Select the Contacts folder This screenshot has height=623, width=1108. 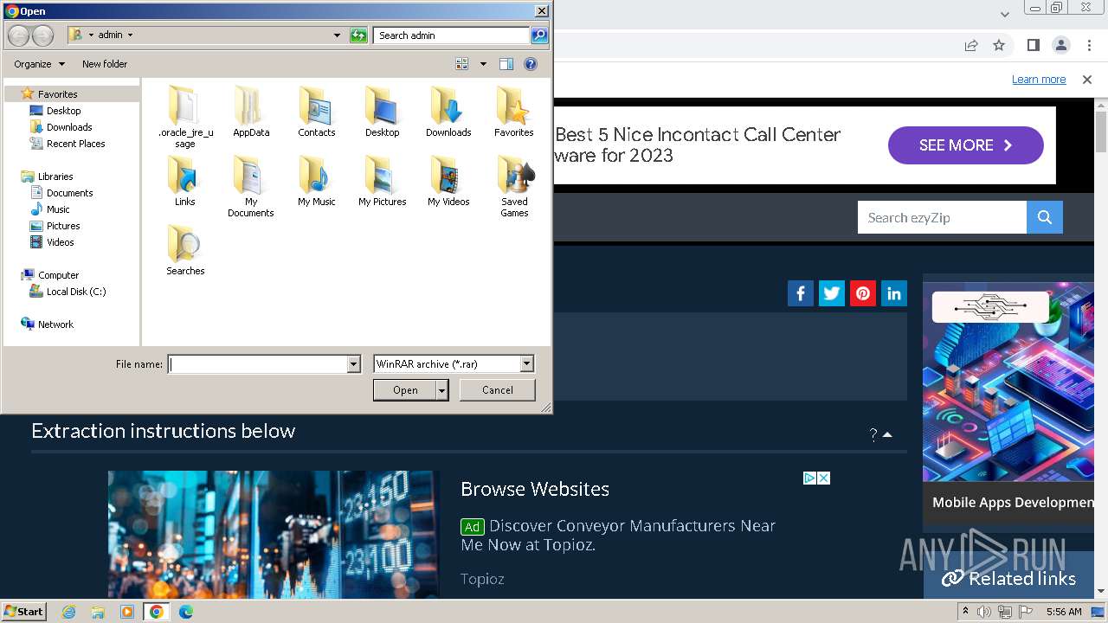point(317,112)
